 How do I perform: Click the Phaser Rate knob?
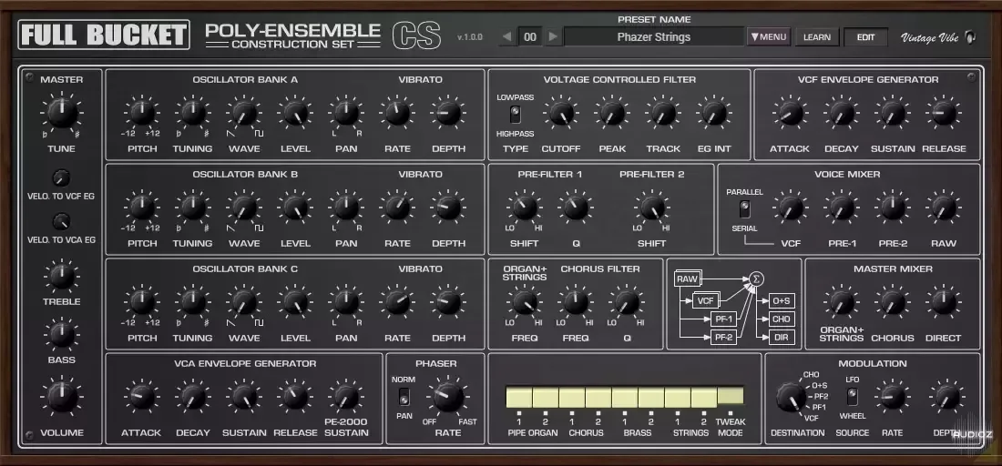(448, 396)
